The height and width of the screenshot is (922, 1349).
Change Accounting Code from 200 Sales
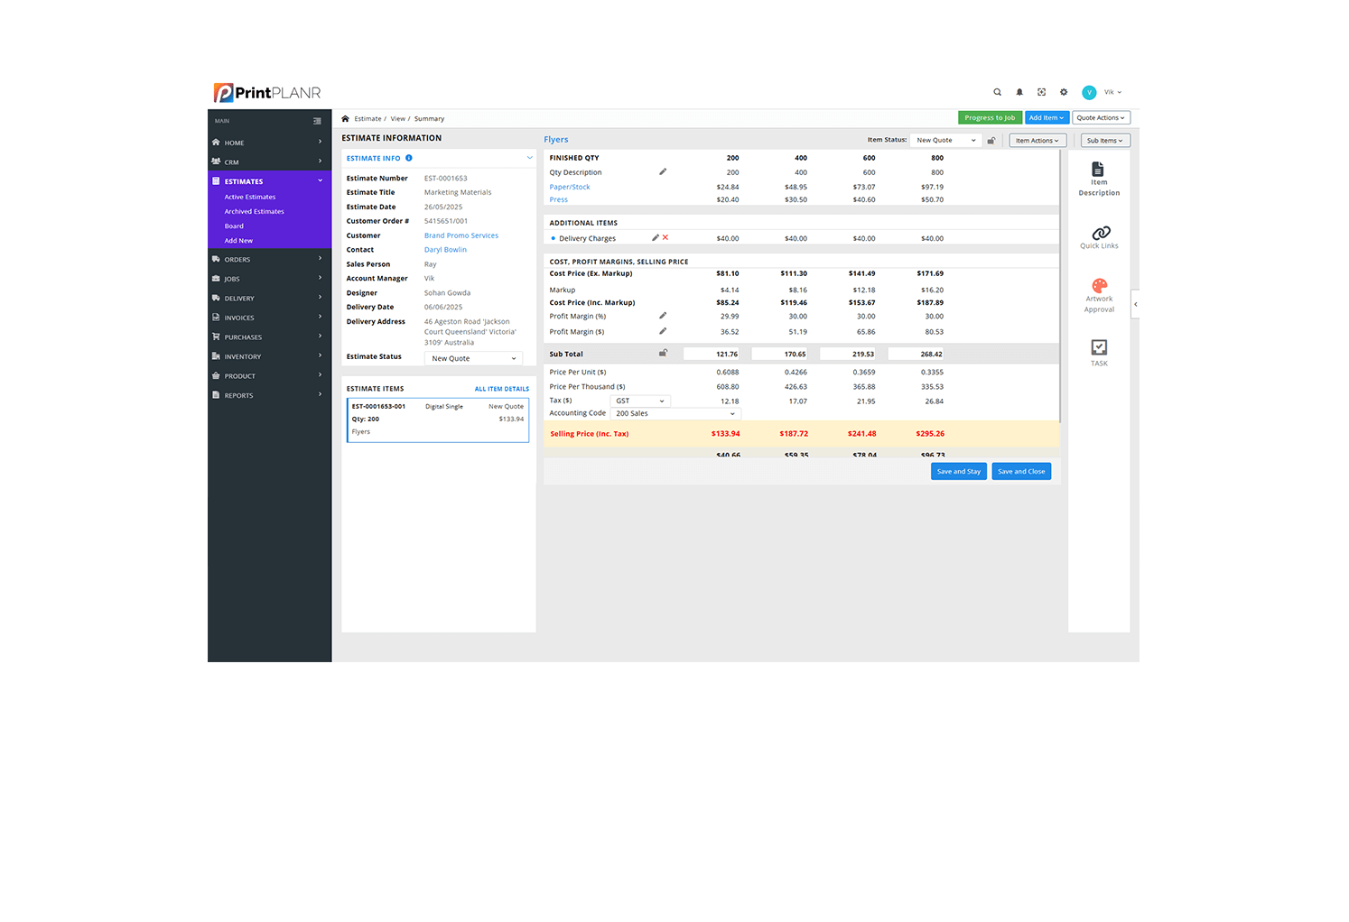674,413
